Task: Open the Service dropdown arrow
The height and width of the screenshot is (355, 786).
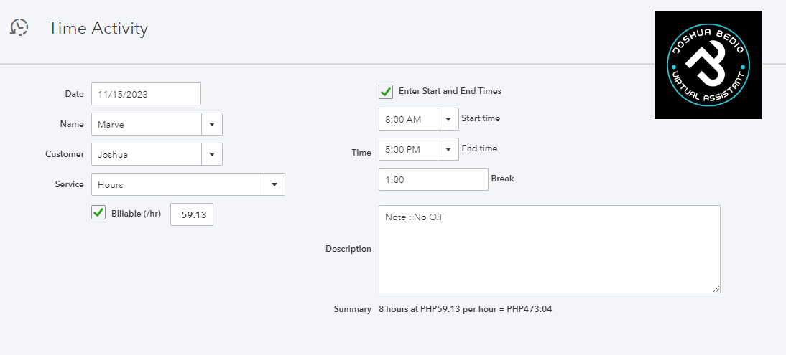Action: [274, 184]
